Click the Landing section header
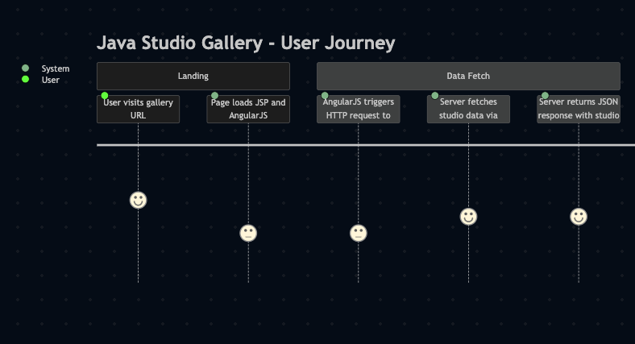 pyautogui.click(x=193, y=76)
